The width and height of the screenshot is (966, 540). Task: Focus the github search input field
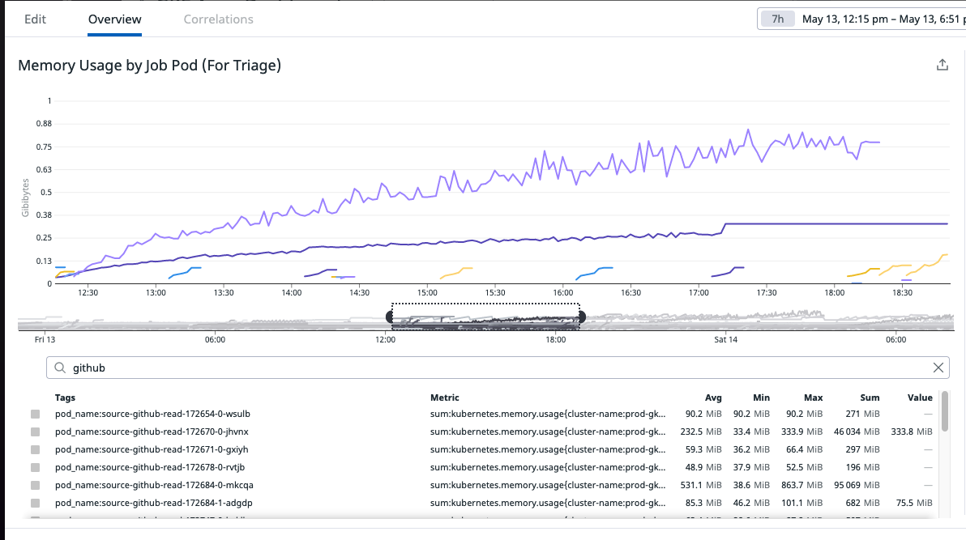(x=498, y=368)
